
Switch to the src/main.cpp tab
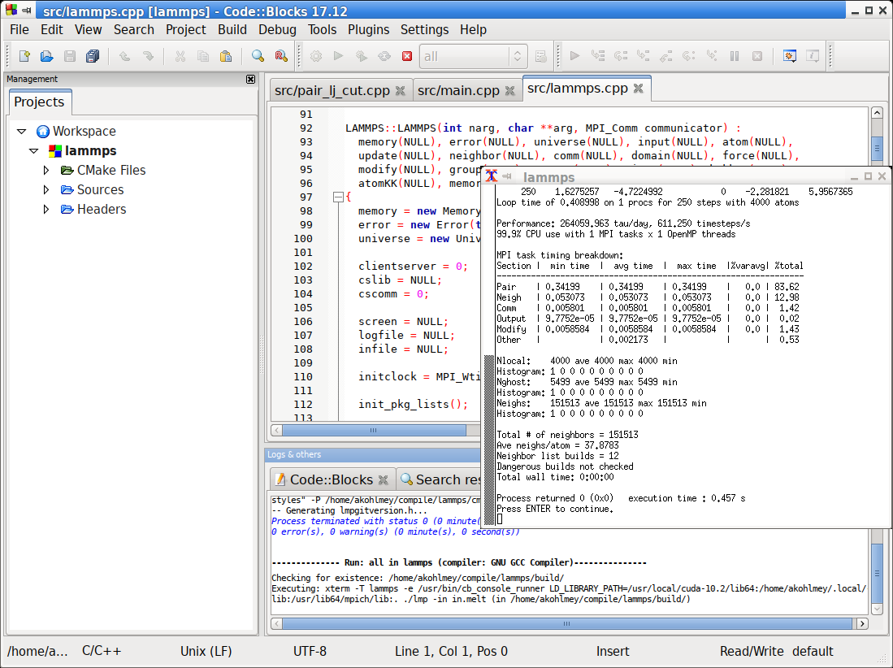459,90
